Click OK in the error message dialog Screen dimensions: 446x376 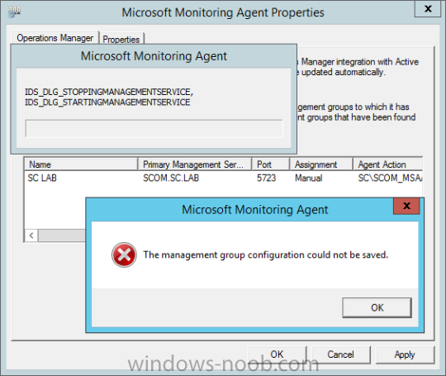click(377, 307)
